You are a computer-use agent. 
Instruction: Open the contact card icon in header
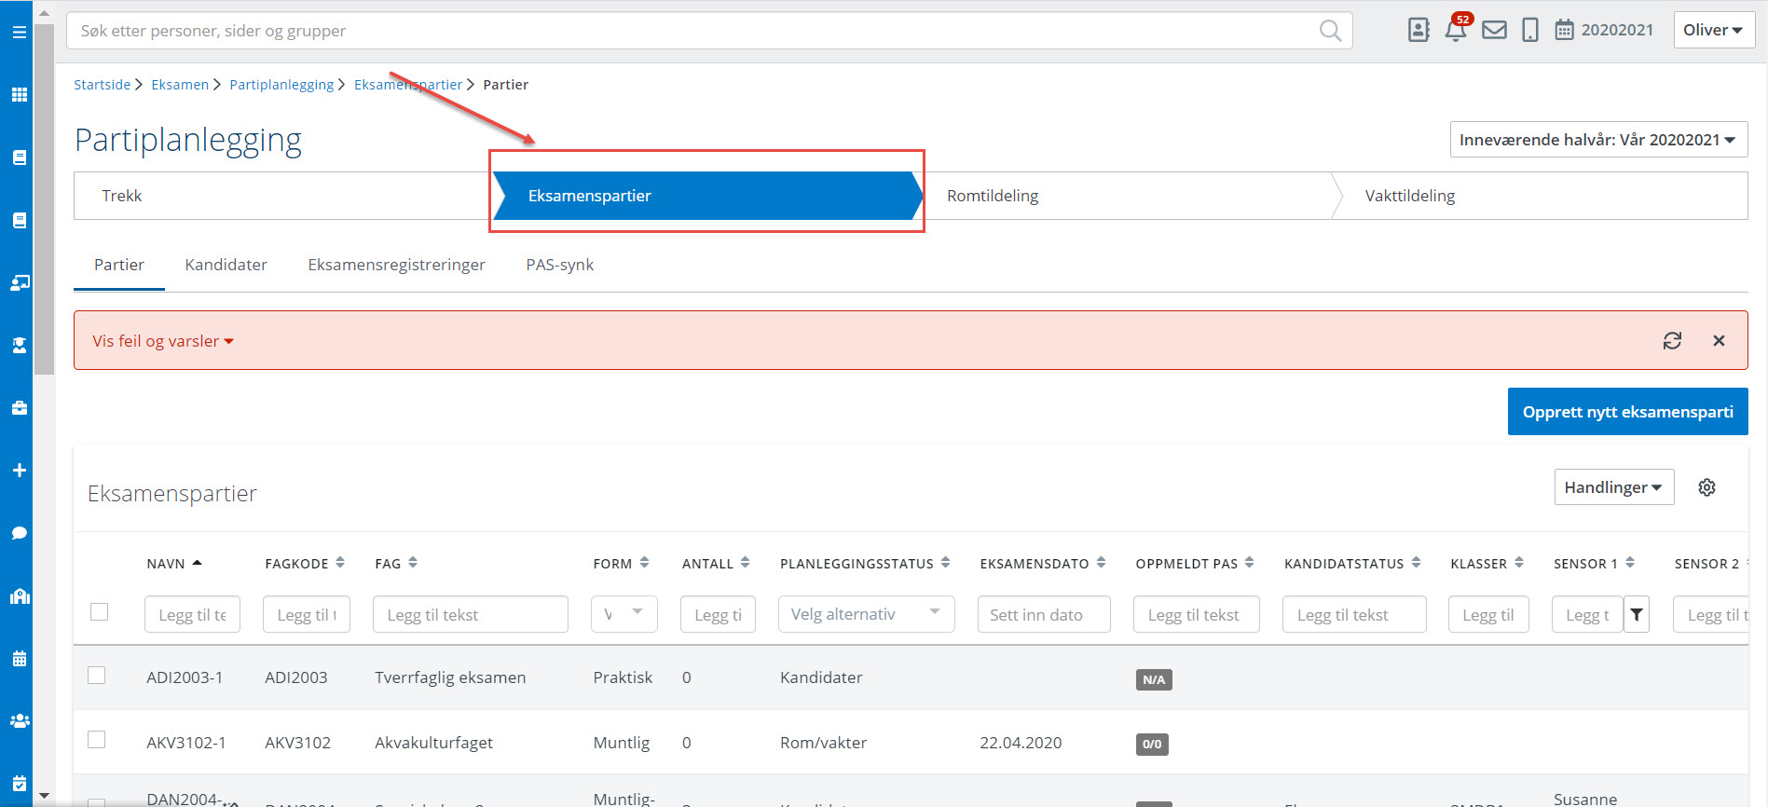(1419, 30)
